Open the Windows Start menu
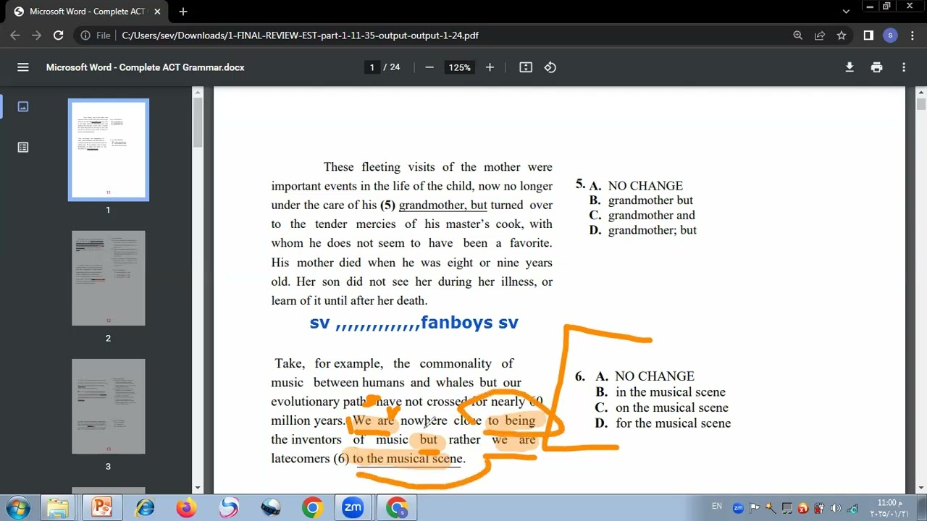This screenshot has width=927, height=521. click(x=18, y=508)
